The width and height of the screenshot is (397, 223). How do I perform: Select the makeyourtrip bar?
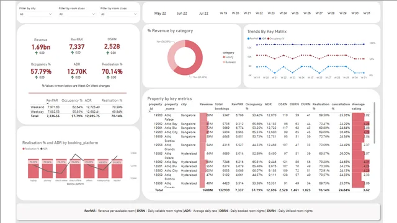point(103,168)
